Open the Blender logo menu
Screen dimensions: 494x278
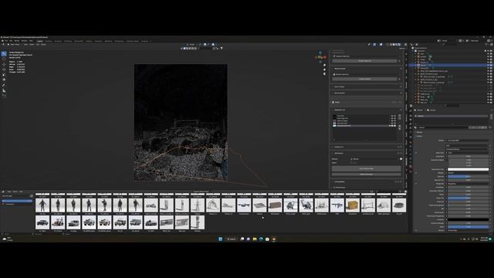pos(2,41)
